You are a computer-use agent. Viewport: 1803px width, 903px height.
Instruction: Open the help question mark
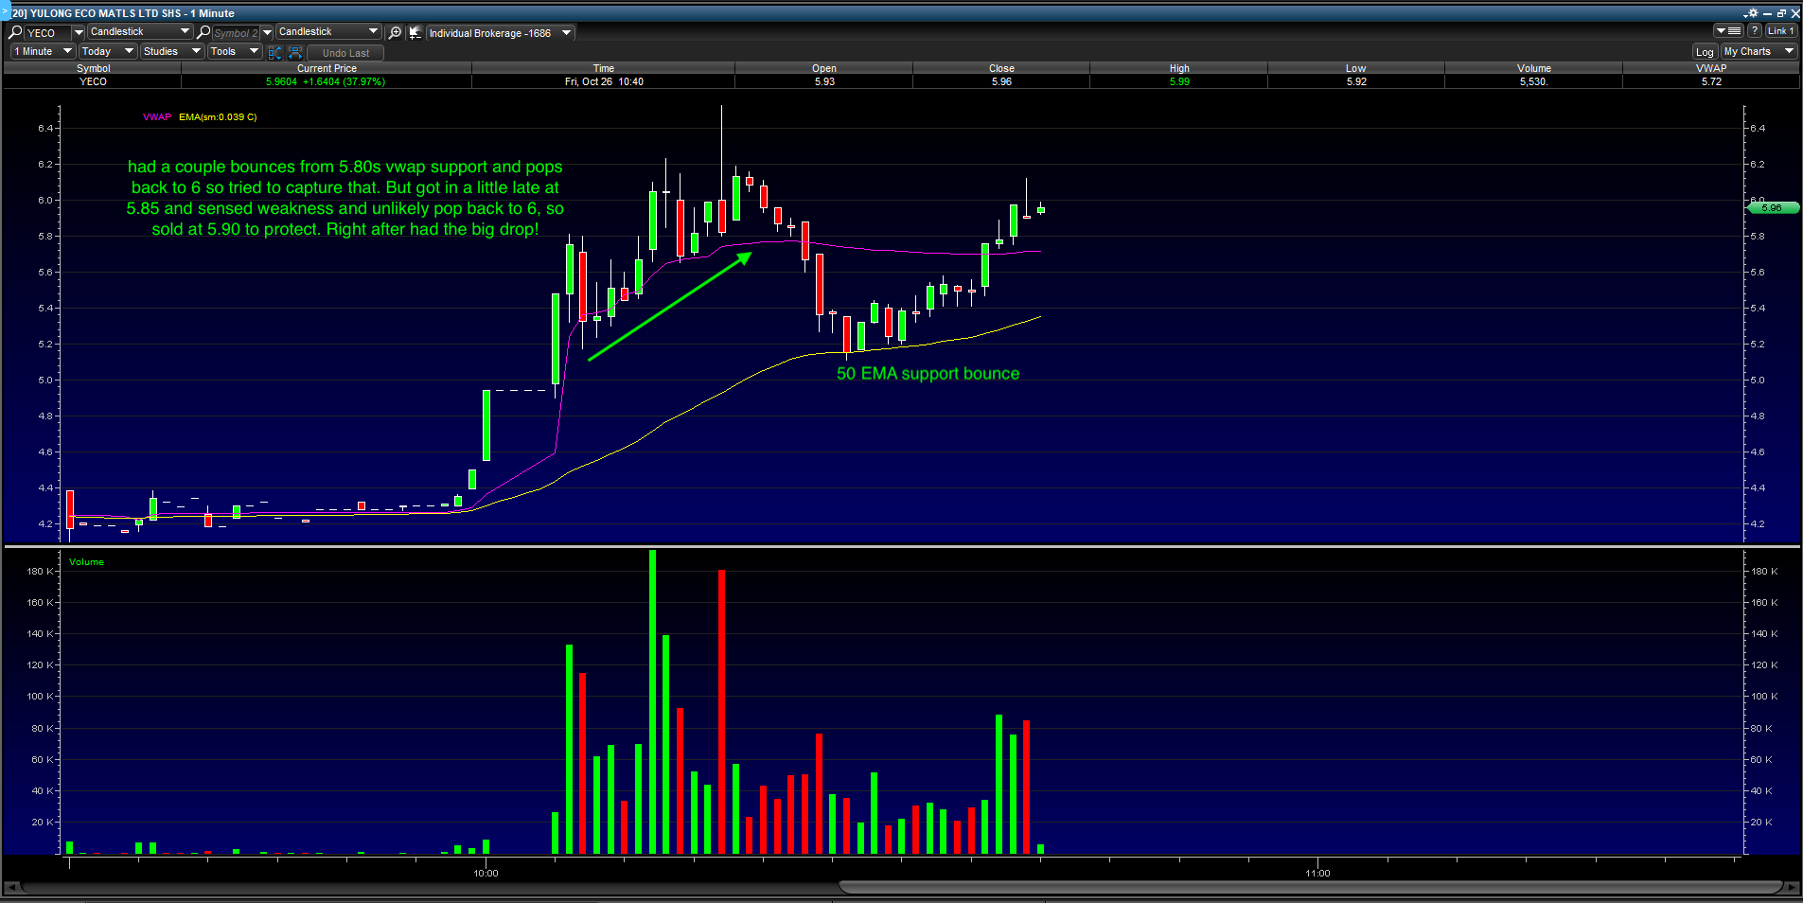click(1755, 31)
